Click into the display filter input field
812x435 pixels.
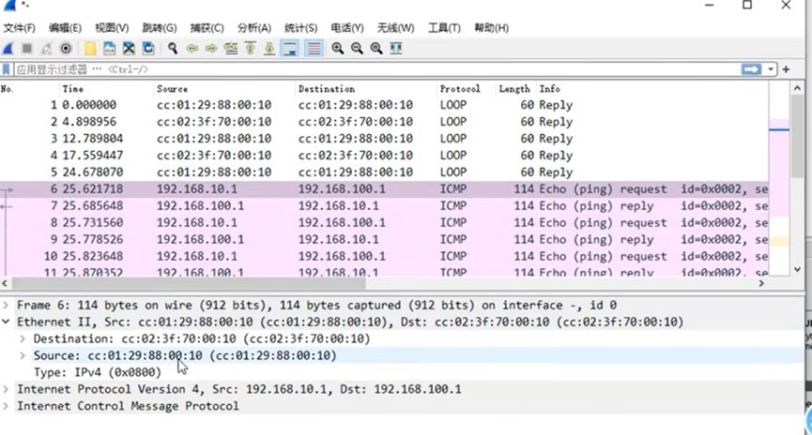point(375,69)
